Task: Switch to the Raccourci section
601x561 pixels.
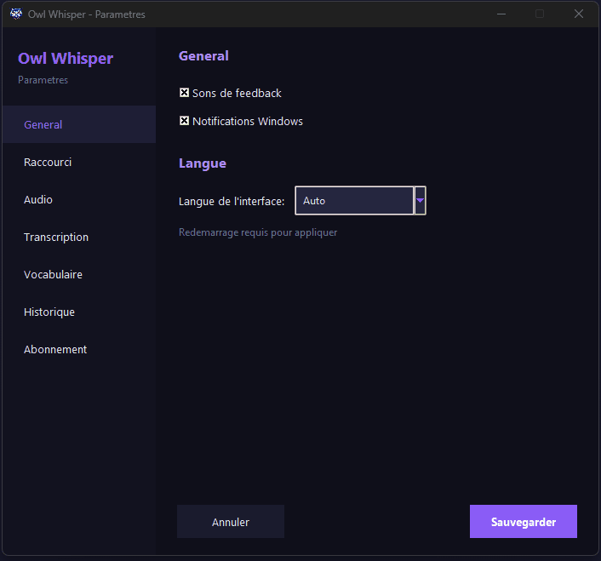Action: coord(48,162)
